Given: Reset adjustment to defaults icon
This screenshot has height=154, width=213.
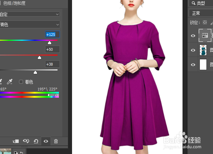Looking at the screenshot, I should coord(36,141).
